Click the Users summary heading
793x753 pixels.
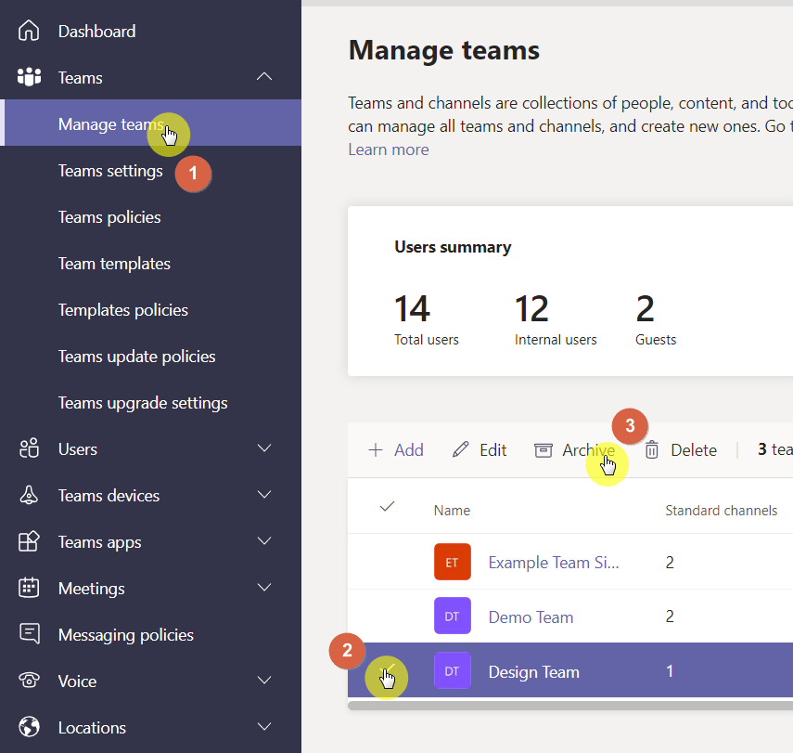[453, 247]
